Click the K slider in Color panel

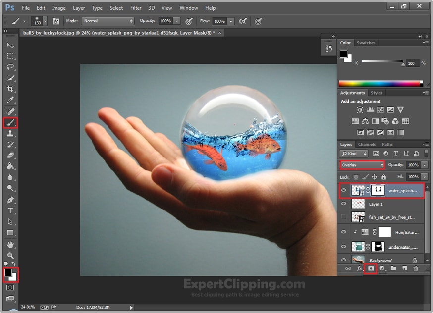coord(382,62)
